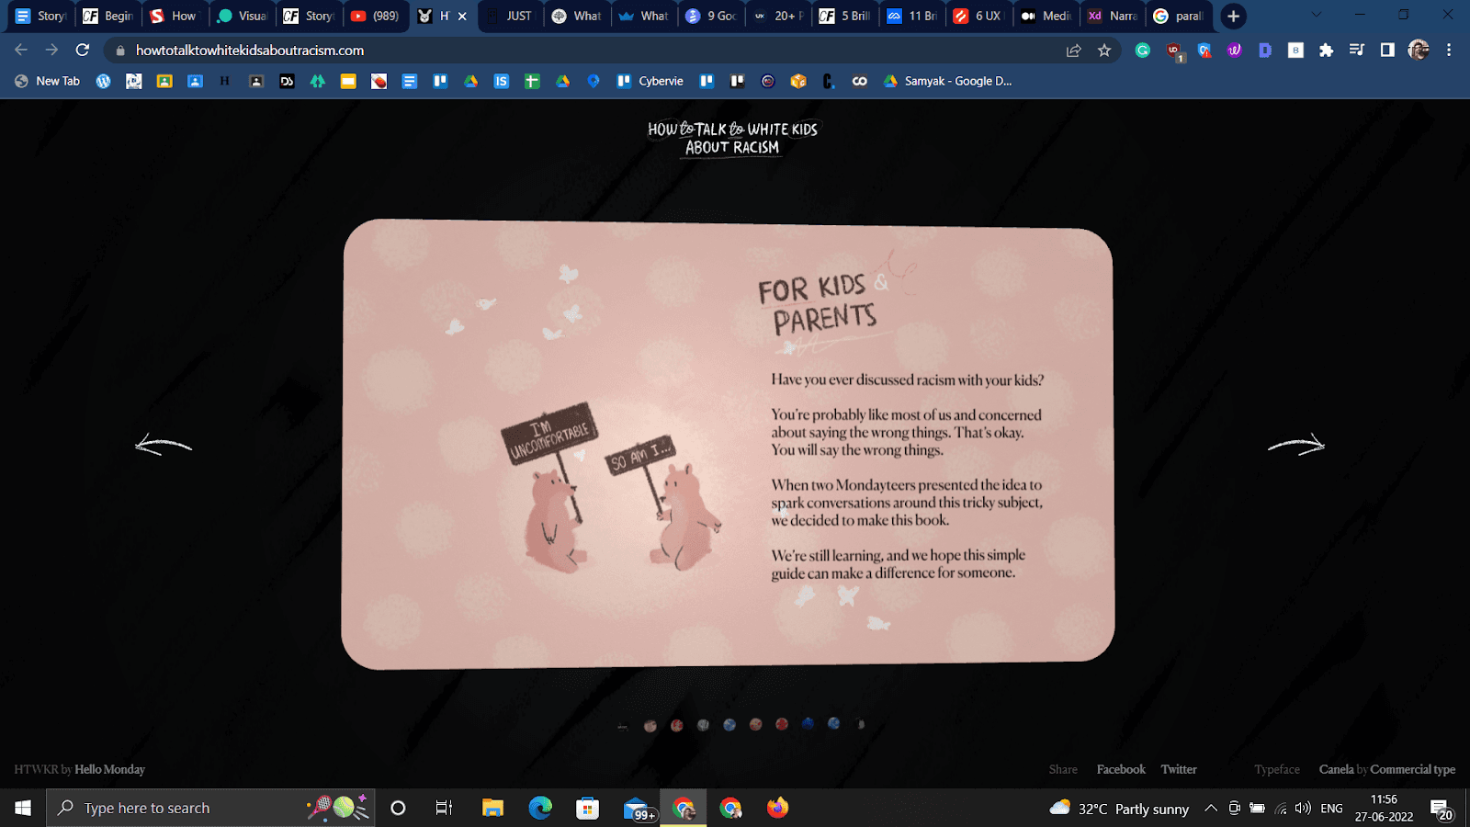Open the Chrome profile avatar
1470x827 pixels.
[x=1419, y=51]
